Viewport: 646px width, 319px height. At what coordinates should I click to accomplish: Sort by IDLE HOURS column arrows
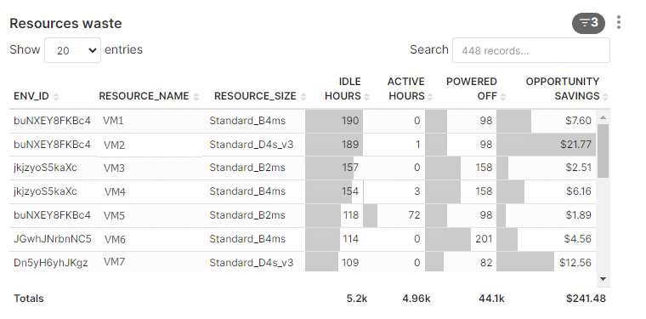(366, 97)
